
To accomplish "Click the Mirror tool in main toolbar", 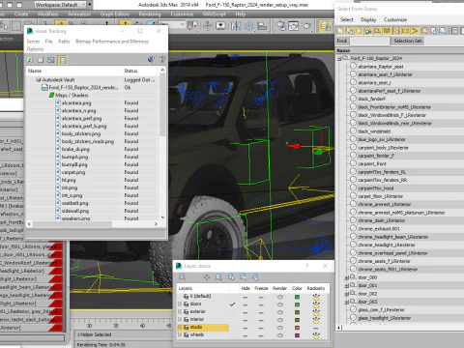I will 236,26.
